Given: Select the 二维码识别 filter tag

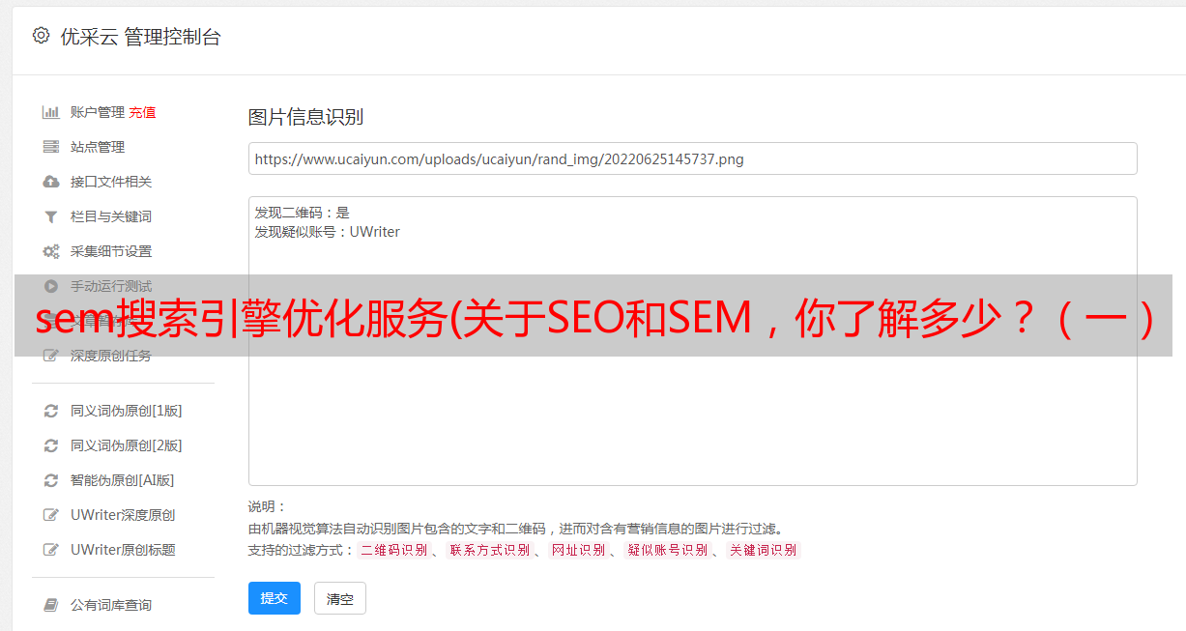Looking at the screenshot, I should tap(394, 550).
